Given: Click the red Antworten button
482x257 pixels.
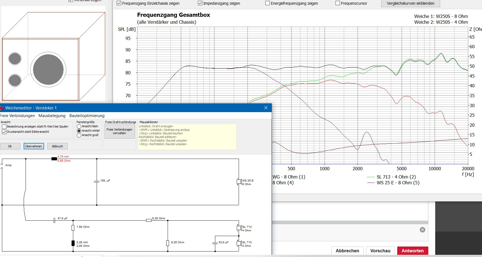Looking at the screenshot, I should click(412, 251).
